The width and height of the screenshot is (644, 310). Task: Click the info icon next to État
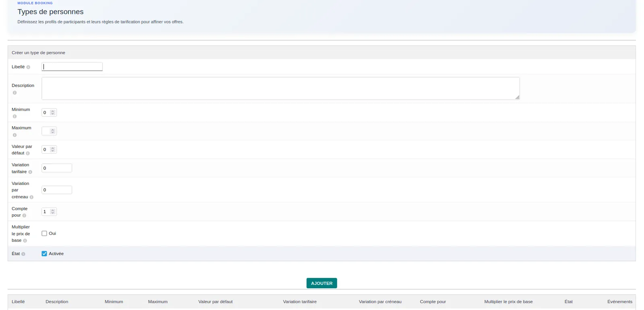click(x=23, y=254)
